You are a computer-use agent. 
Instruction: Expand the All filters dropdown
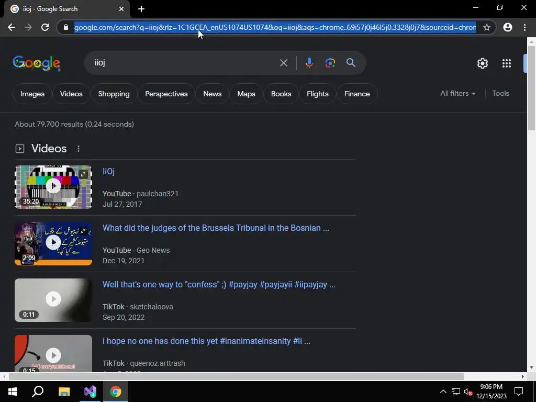pos(457,93)
